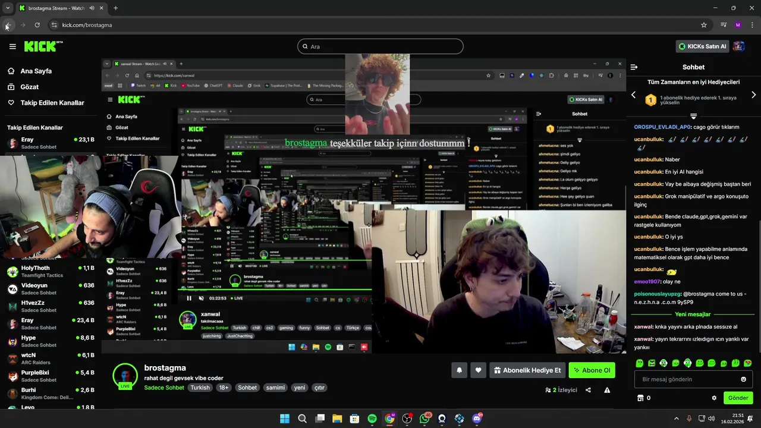The image size is (761, 428).
Task: Click the share stream icon
Action: coord(588,390)
